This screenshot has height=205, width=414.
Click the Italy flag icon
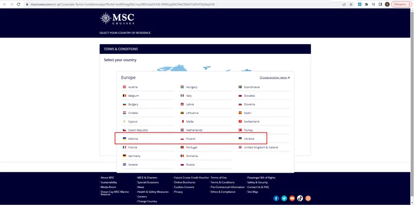[x=182, y=96]
